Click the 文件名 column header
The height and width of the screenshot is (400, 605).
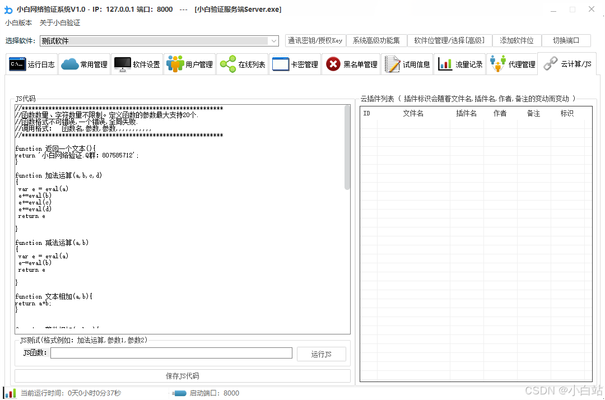click(x=413, y=113)
